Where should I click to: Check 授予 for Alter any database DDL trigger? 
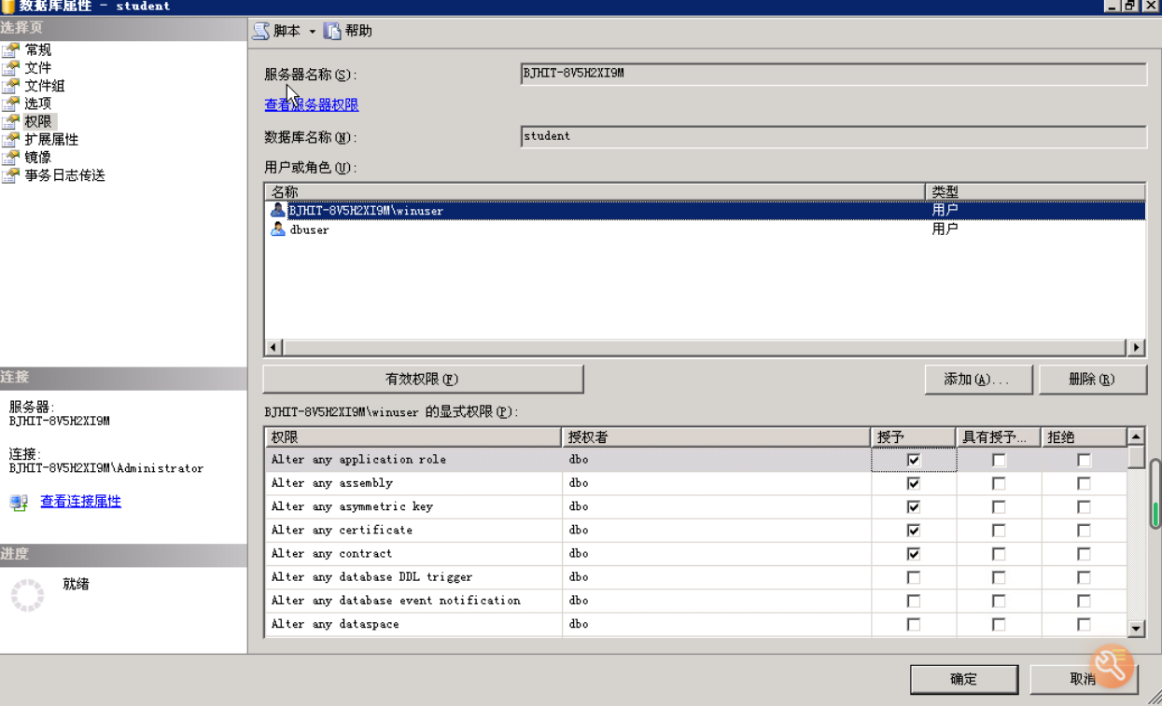(914, 577)
